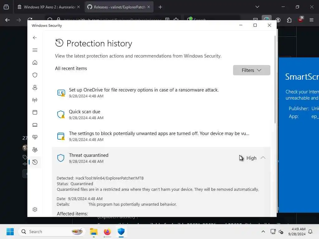This screenshot has width=319, height=239.
Task: Maximize the Windows Security window
Action: (x=255, y=25)
